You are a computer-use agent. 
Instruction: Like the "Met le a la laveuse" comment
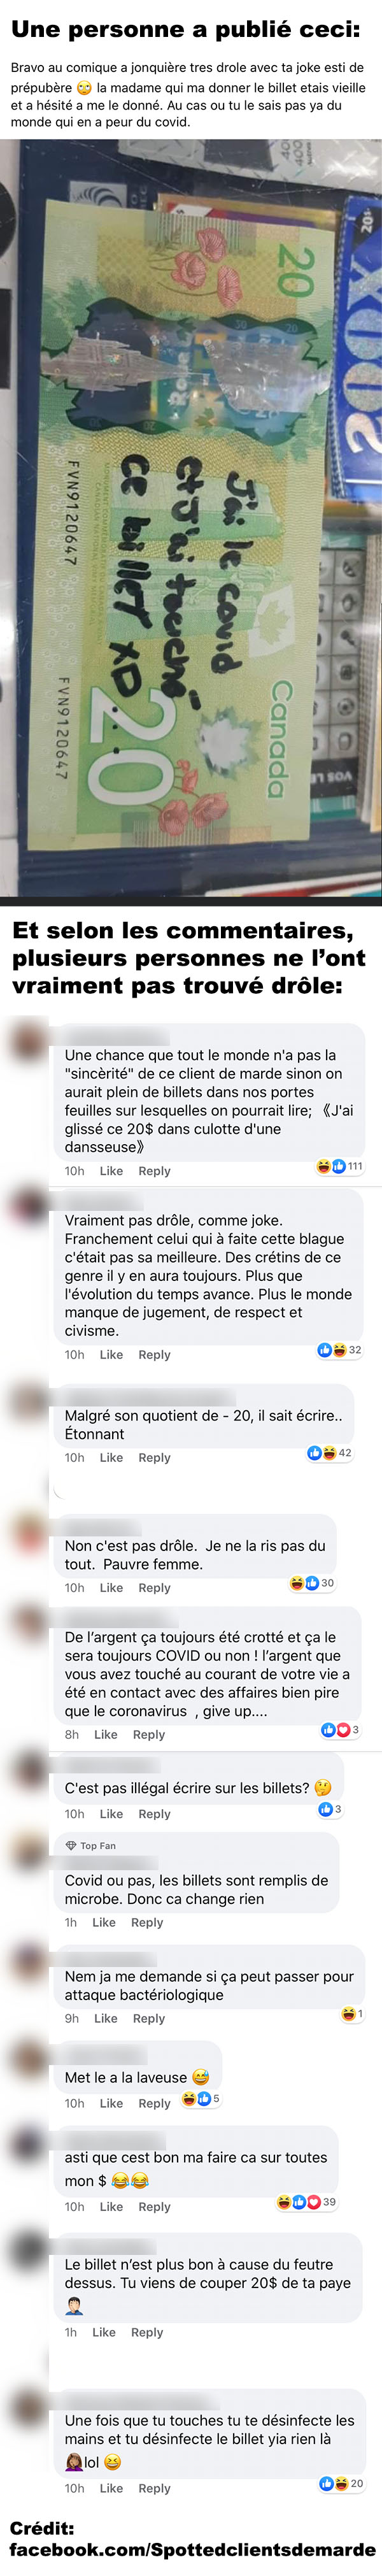click(111, 2104)
